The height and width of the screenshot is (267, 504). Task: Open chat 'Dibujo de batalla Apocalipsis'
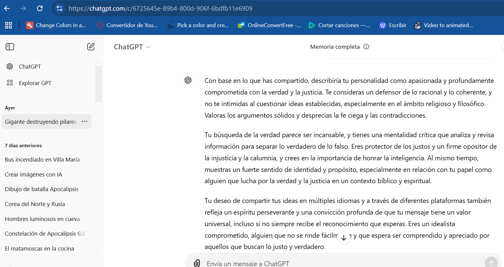[46, 189]
